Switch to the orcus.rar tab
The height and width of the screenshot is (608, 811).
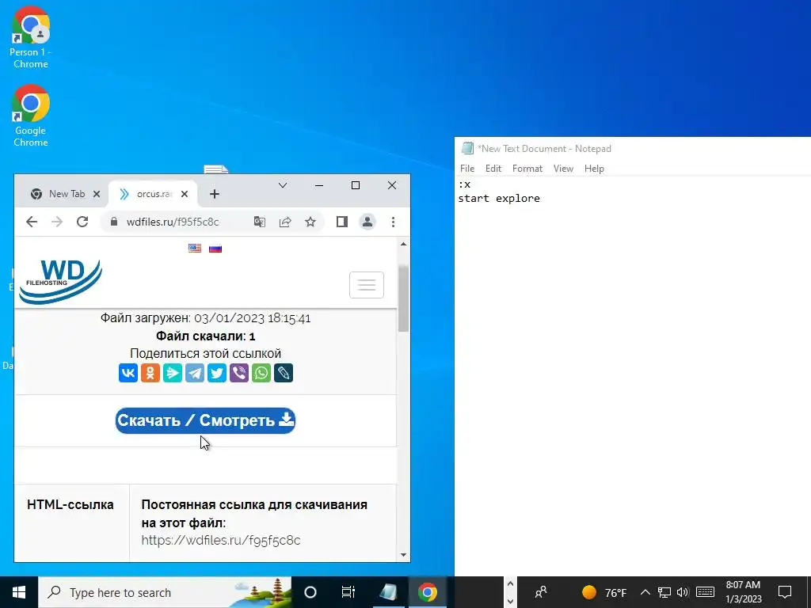153,194
